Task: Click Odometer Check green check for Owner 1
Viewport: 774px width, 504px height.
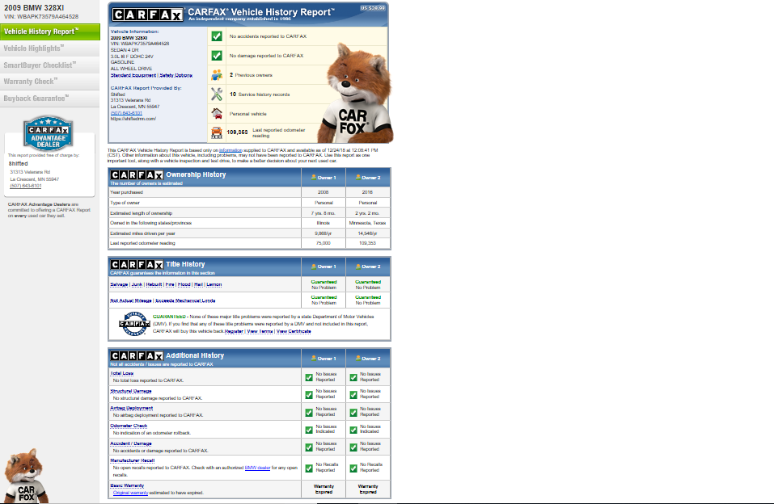Action: (x=309, y=430)
